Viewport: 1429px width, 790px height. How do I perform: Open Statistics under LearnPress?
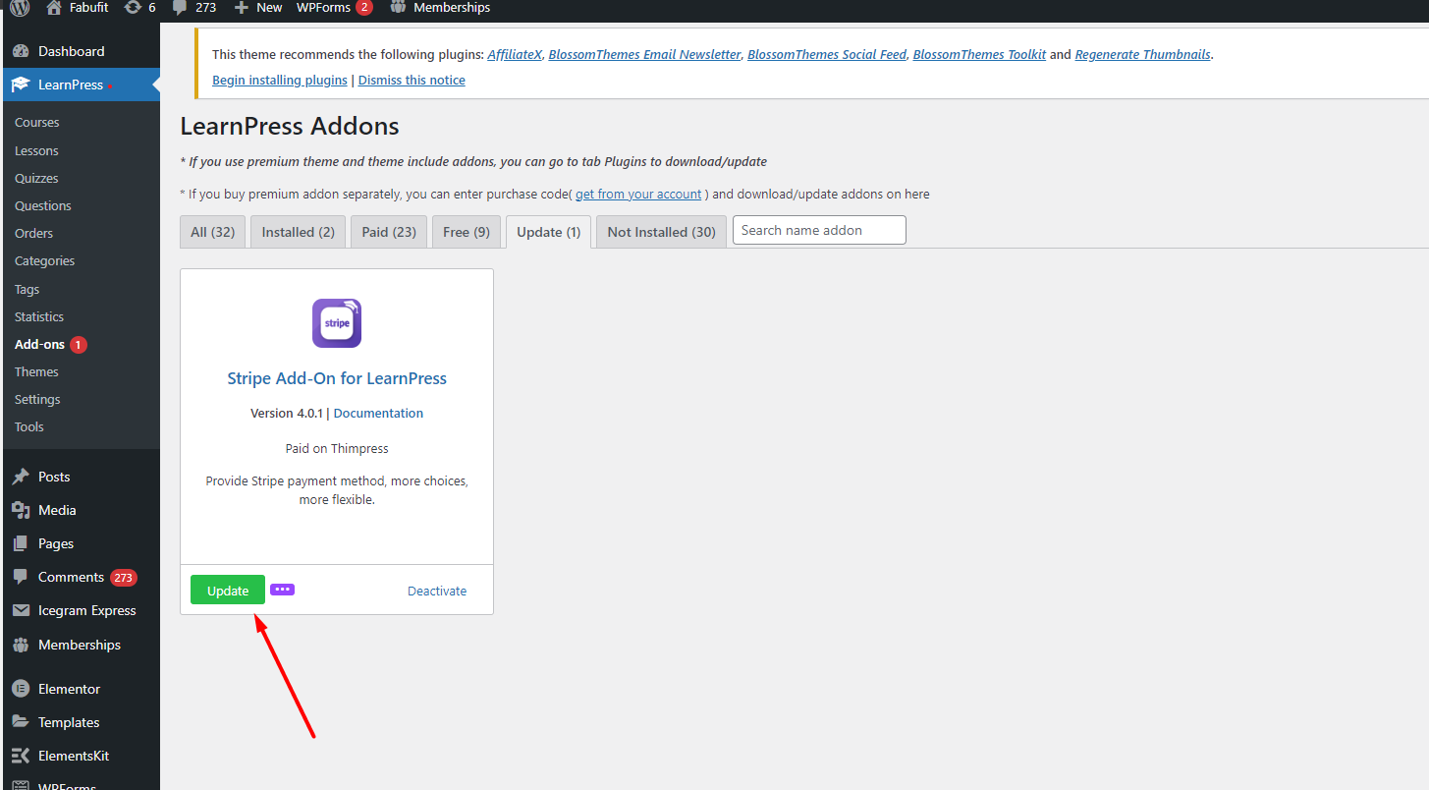tap(39, 316)
